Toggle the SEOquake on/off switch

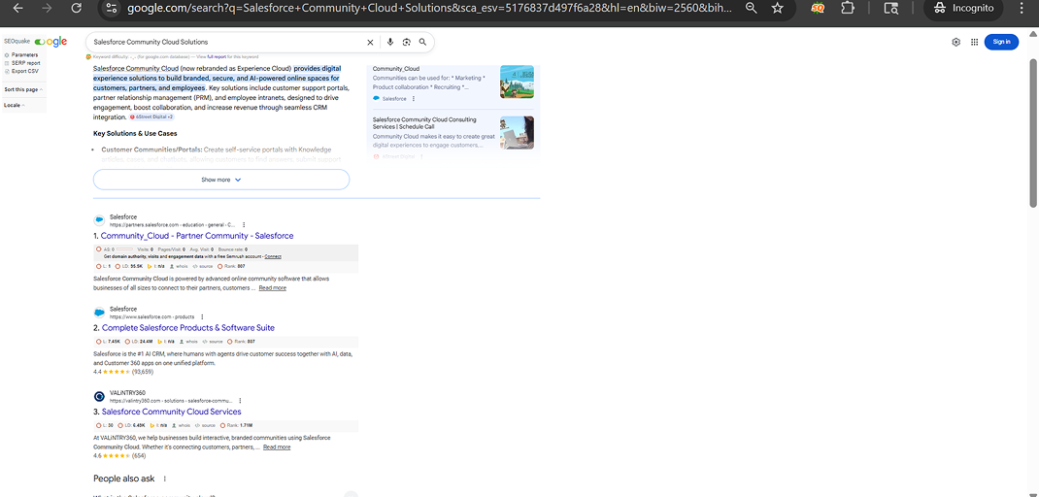tap(40, 42)
